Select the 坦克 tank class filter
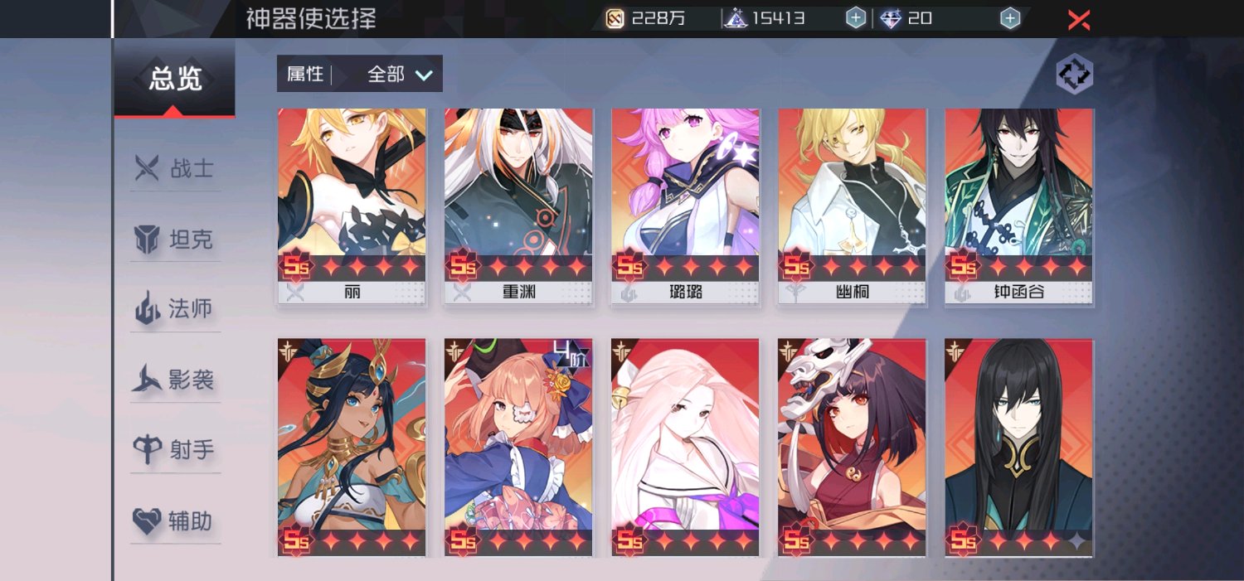The height and width of the screenshot is (581, 1244). [175, 240]
